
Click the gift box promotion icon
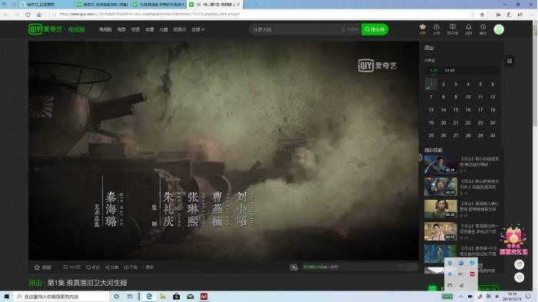click(x=513, y=240)
